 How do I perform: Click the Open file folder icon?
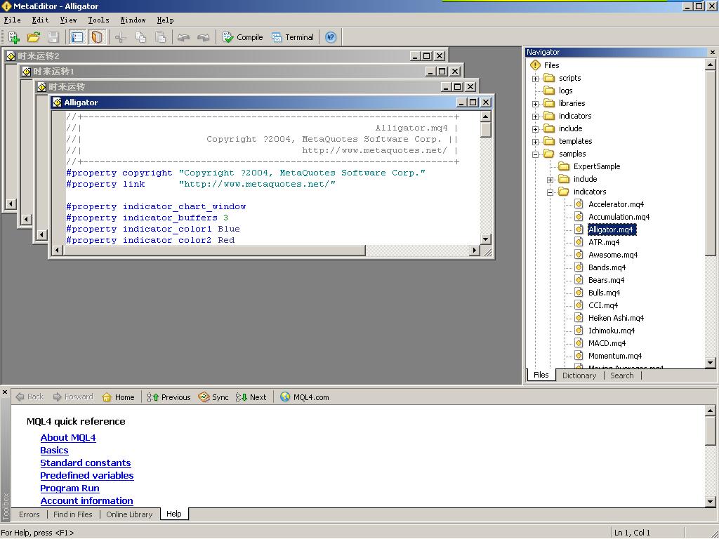[x=33, y=37]
